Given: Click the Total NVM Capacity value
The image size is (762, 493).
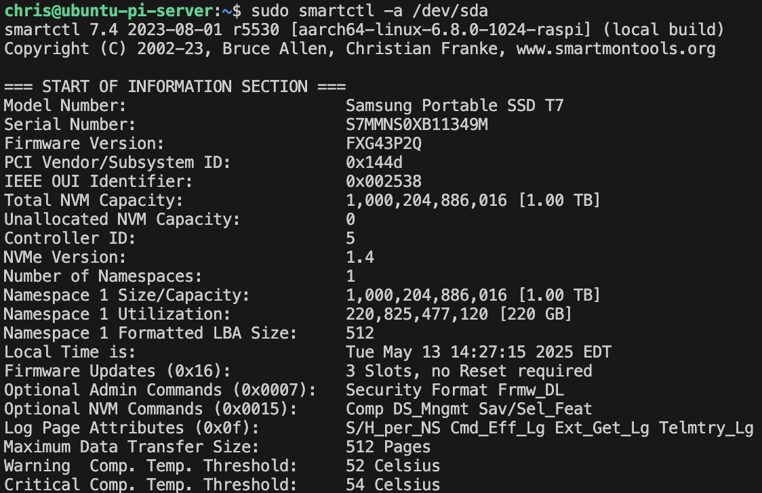Looking at the screenshot, I should pyautogui.click(x=473, y=200).
